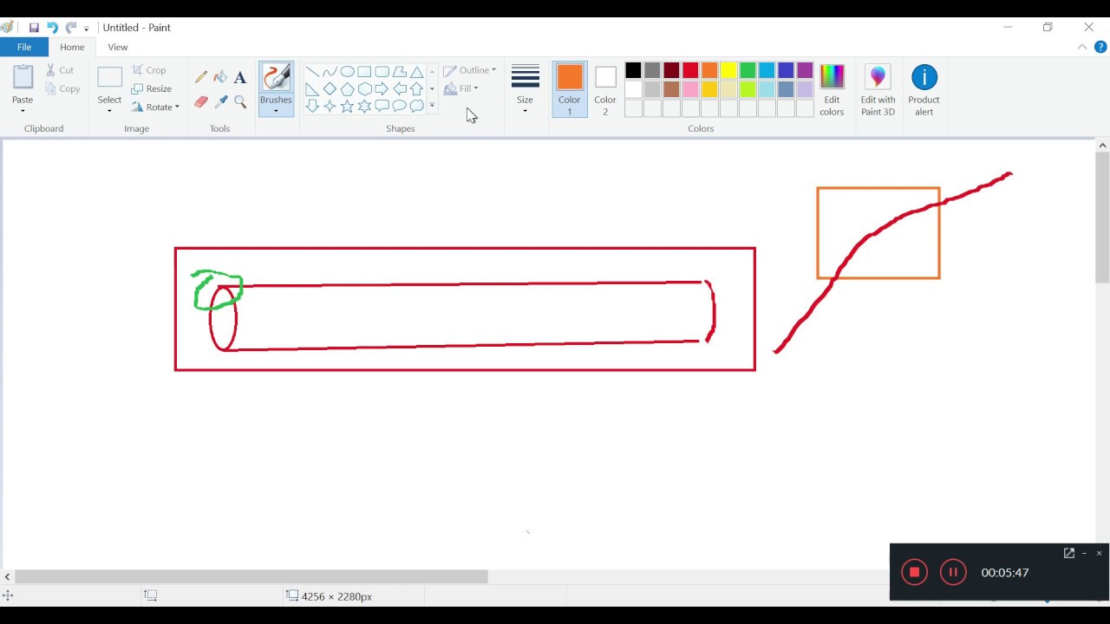The height and width of the screenshot is (624, 1110).
Task: Choose the Diamond shape
Action: click(x=330, y=89)
